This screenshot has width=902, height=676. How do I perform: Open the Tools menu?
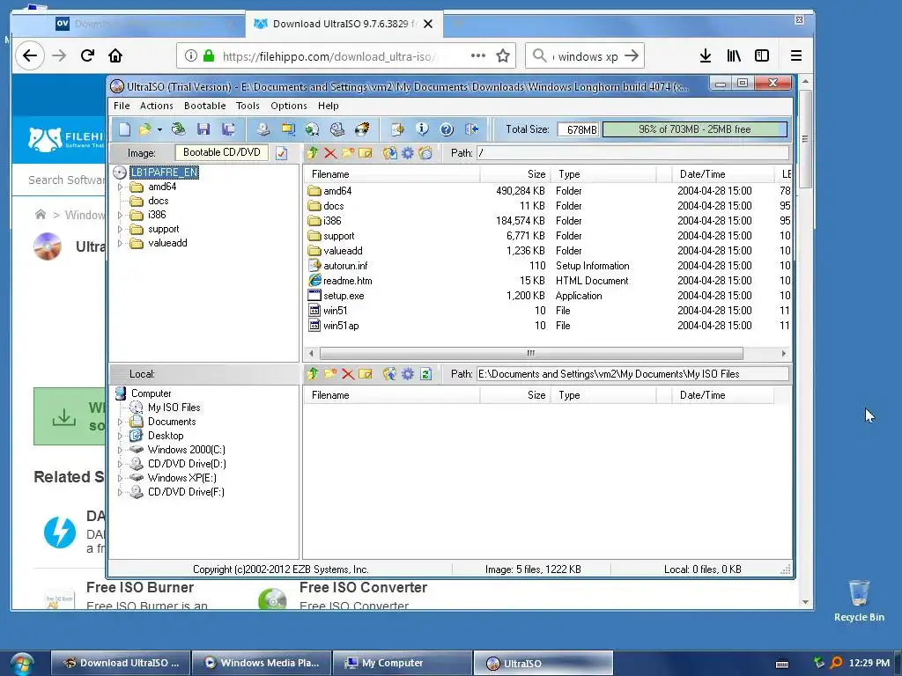click(x=248, y=106)
